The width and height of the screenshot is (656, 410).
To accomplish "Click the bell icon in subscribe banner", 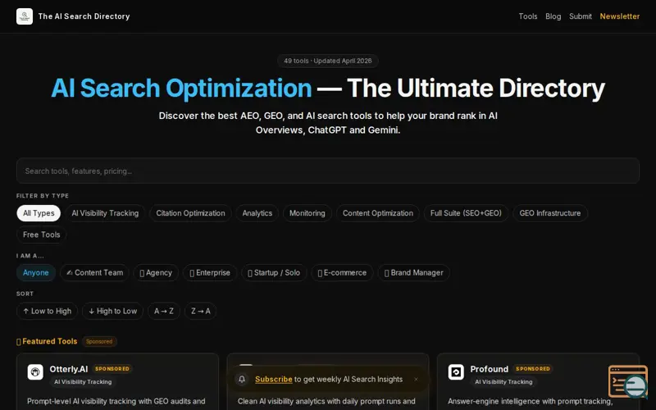I will tap(242, 379).
